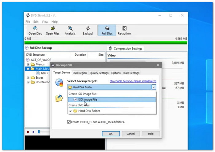
Task: Collapse the Main Movie node
Action: [28, 69]
